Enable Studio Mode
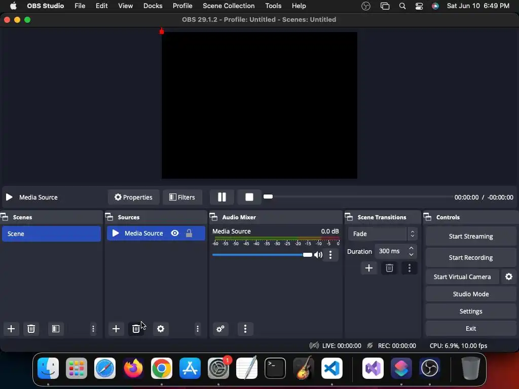Screen dimensions: 519x389 471,294
